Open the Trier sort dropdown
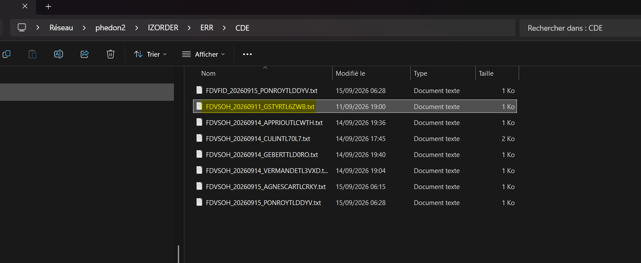 [150, 54]
